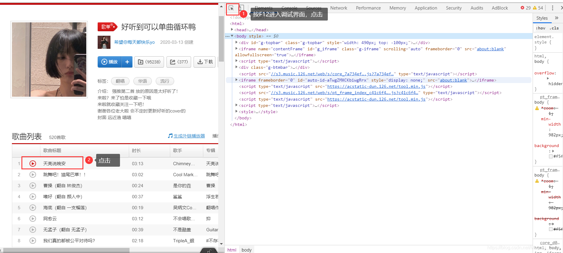The image size is (563, 253).
Task: Click the 华语 tag
Action: click(x=143, y=81)
